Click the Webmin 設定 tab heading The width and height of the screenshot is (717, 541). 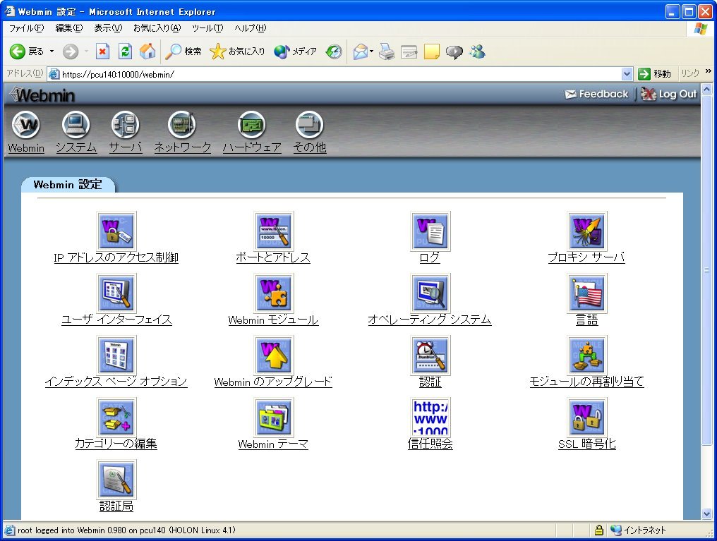tap(68, 185)
